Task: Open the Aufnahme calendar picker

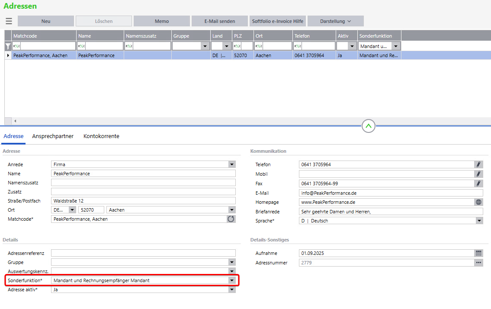Action: pyautogui.click(x=478, y=253)
